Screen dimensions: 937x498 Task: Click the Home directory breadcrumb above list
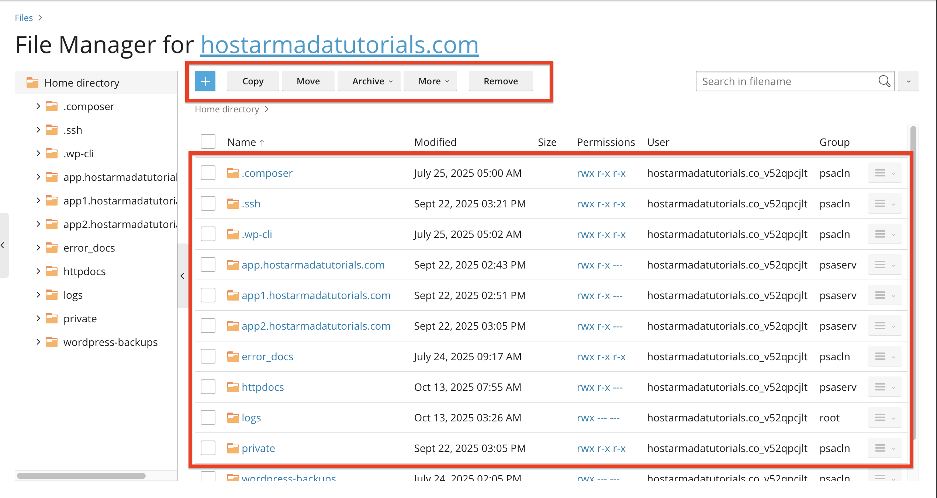(x=227, y=109)
